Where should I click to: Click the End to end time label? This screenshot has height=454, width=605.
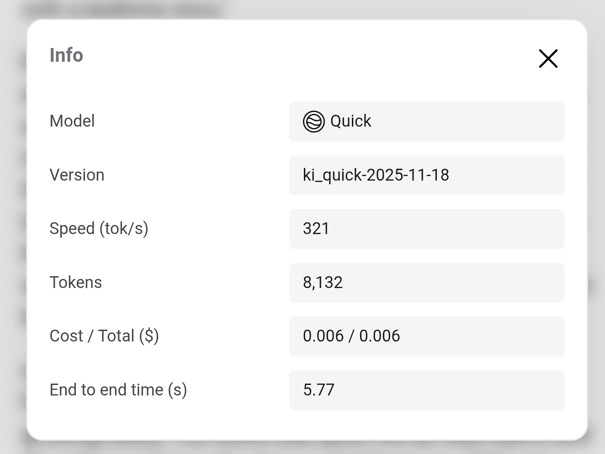pyautogui.click(x=118, y=390)
